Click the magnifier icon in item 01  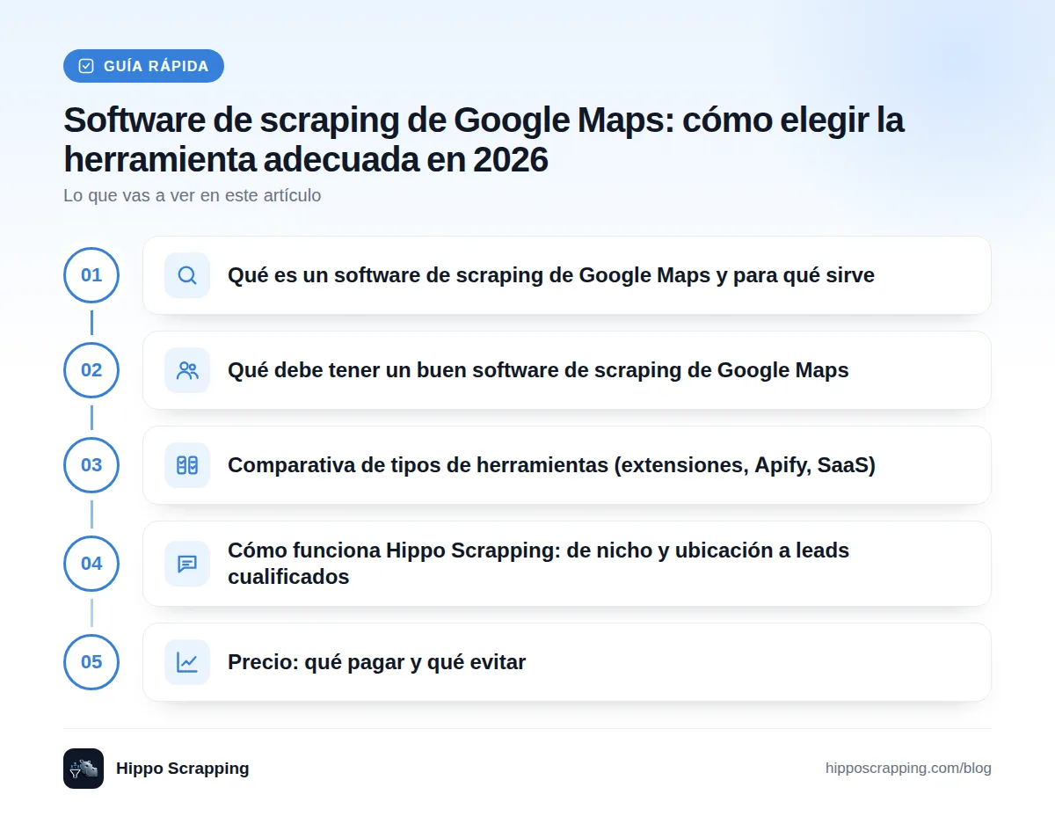click(187, 275)
